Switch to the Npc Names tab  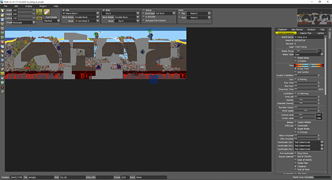point(297,29)
